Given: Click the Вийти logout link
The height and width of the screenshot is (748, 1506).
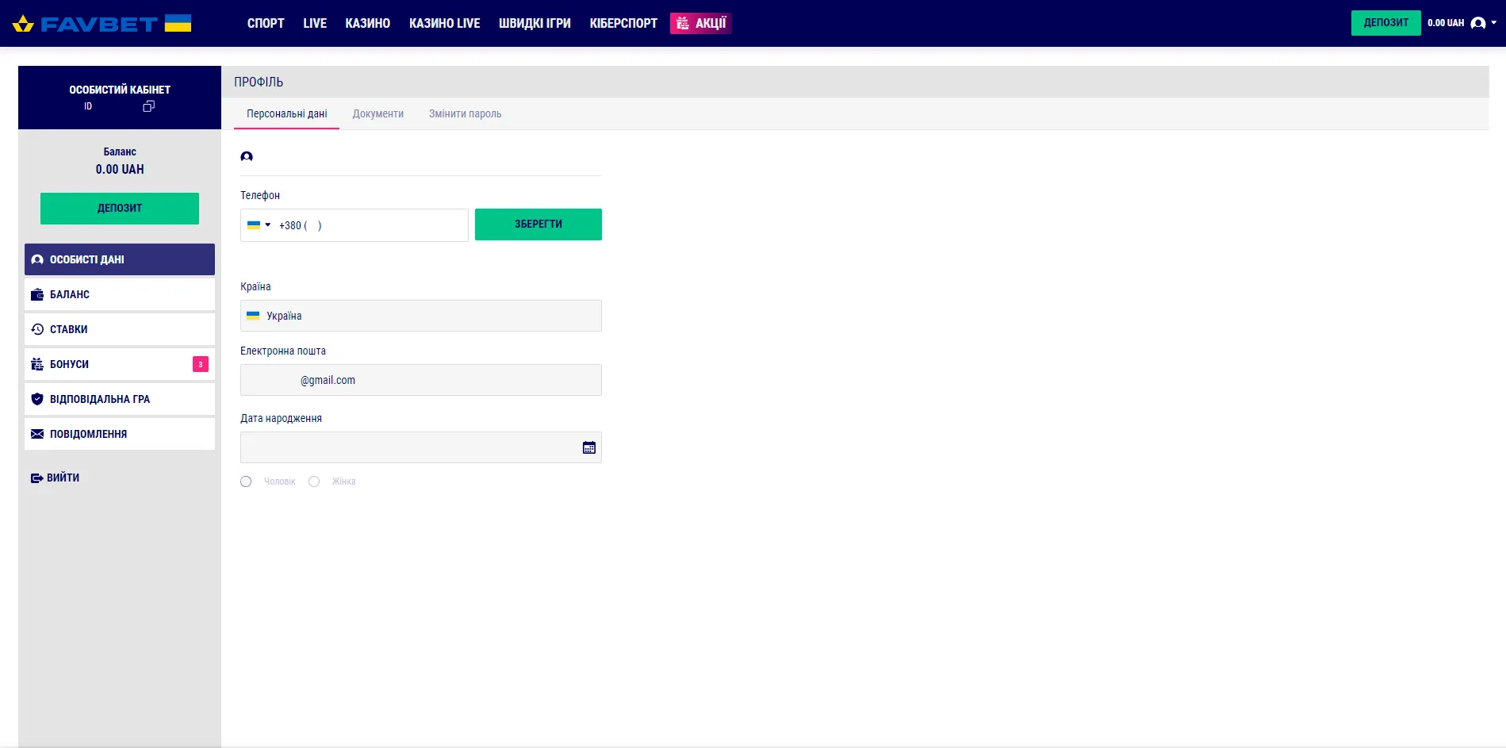Looking at the screenshot, I should click(x=56, y=478).
